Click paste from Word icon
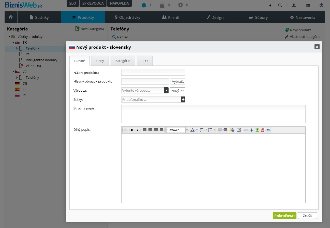The image size is (330, 228). [232, 130]
